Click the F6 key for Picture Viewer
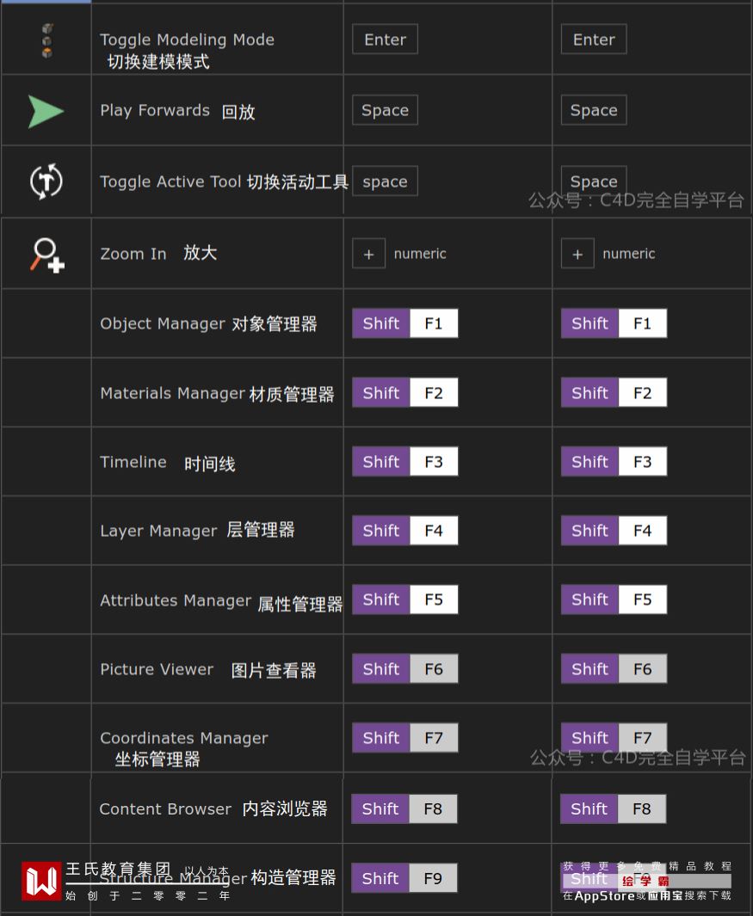This screenshot has height=916, width=753. pyautogui.click(x=434, y=669)
